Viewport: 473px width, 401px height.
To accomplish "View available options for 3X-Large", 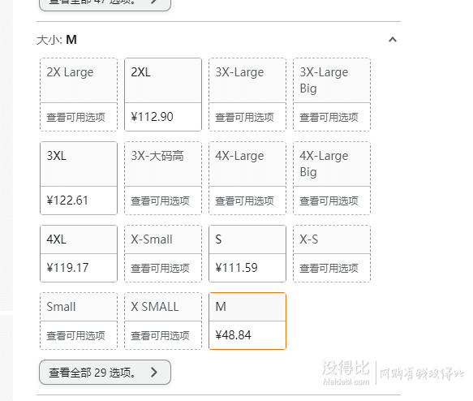I will [x=247, y=94].
